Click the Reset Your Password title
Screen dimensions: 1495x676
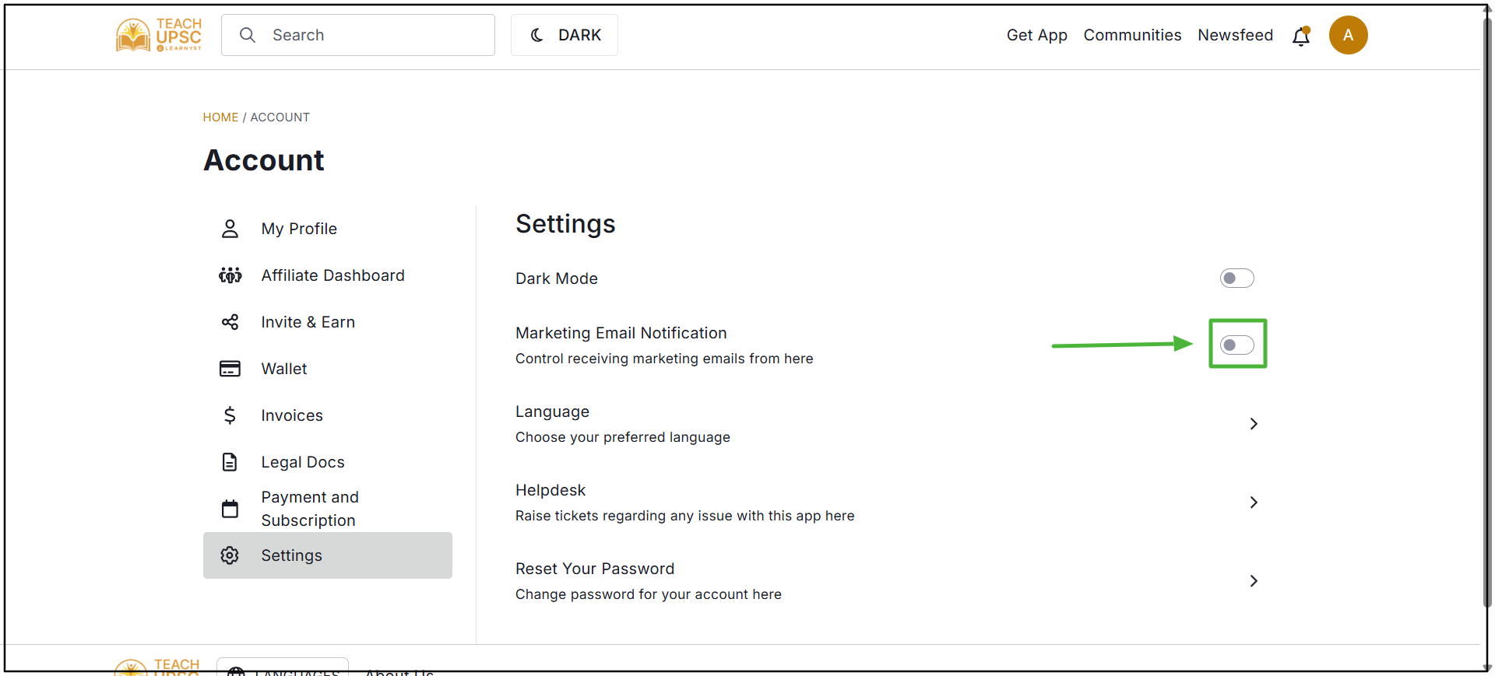(x=595, y=569)
